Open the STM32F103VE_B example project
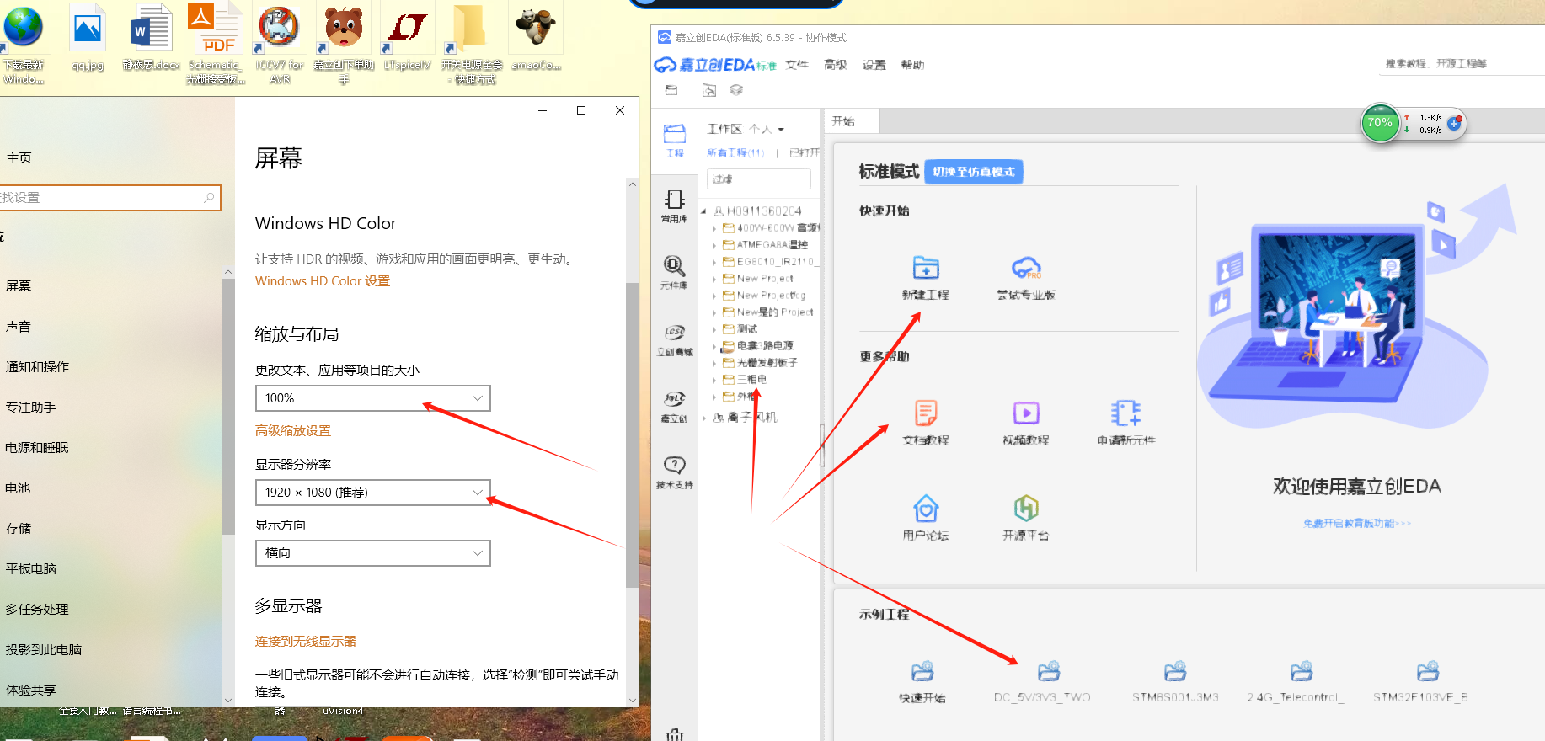 [1428, 672]
